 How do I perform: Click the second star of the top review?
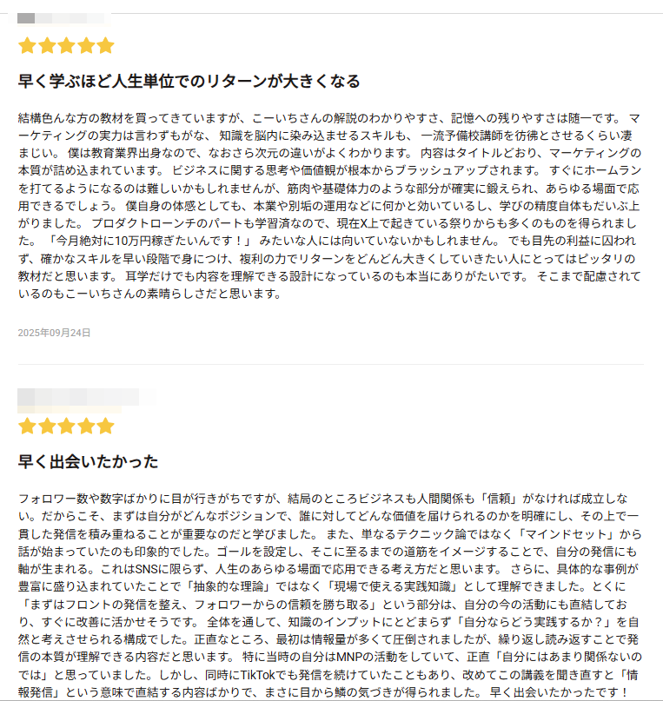(47, 45)
